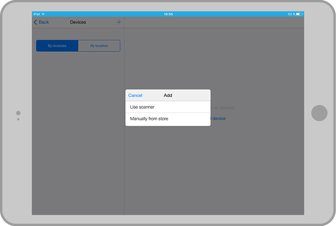Switch to By location view

(99, 46)
